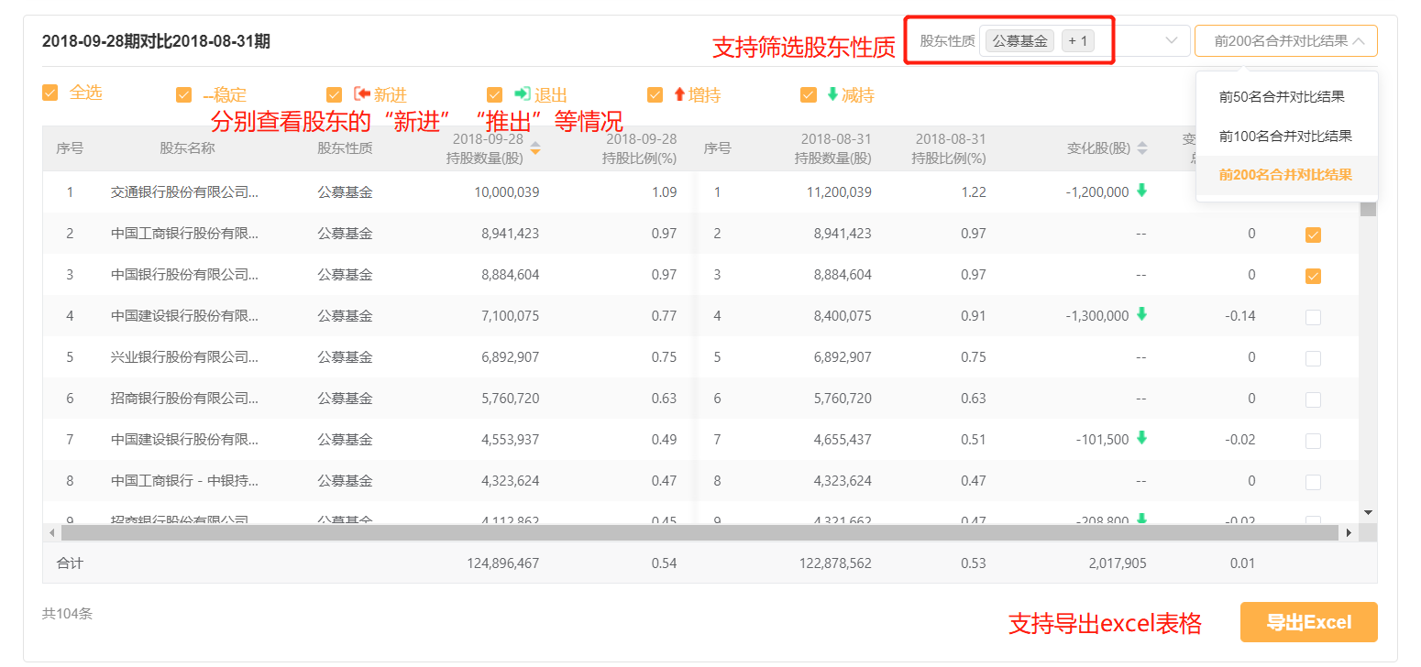Click green decrease arrow beside -1,200,000
Viewport: 1421px width, 667px height.
pyautogui.click(x=1141, y=191)
